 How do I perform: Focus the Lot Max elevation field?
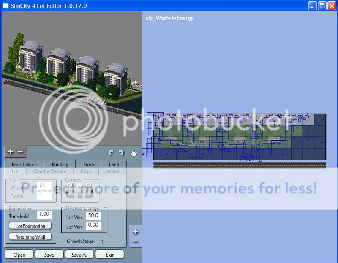pyautogui.click(x=93, y=216)
